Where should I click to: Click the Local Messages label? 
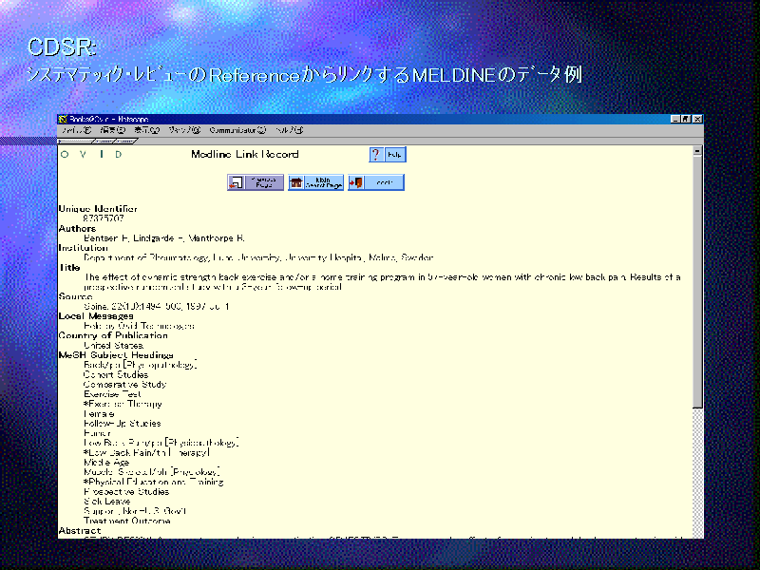tap(96, 316)
